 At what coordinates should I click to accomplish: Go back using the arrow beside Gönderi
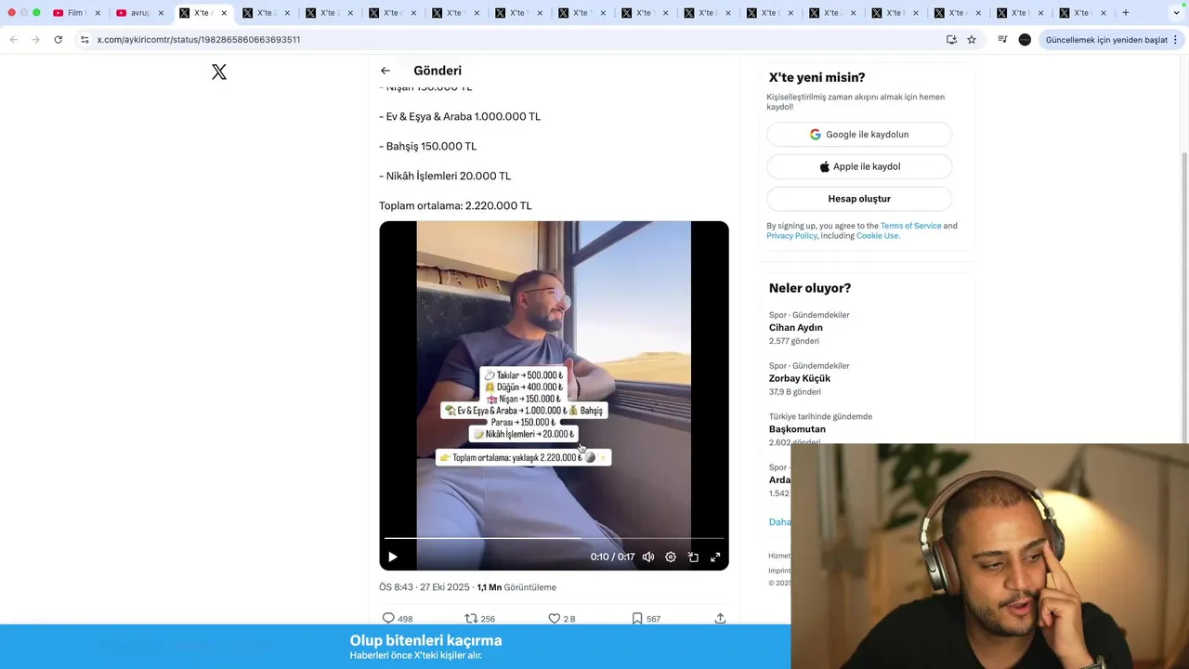(385, 71)
